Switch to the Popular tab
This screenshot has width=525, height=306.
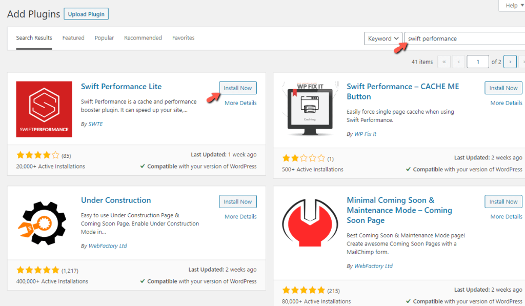pos(104,38)
